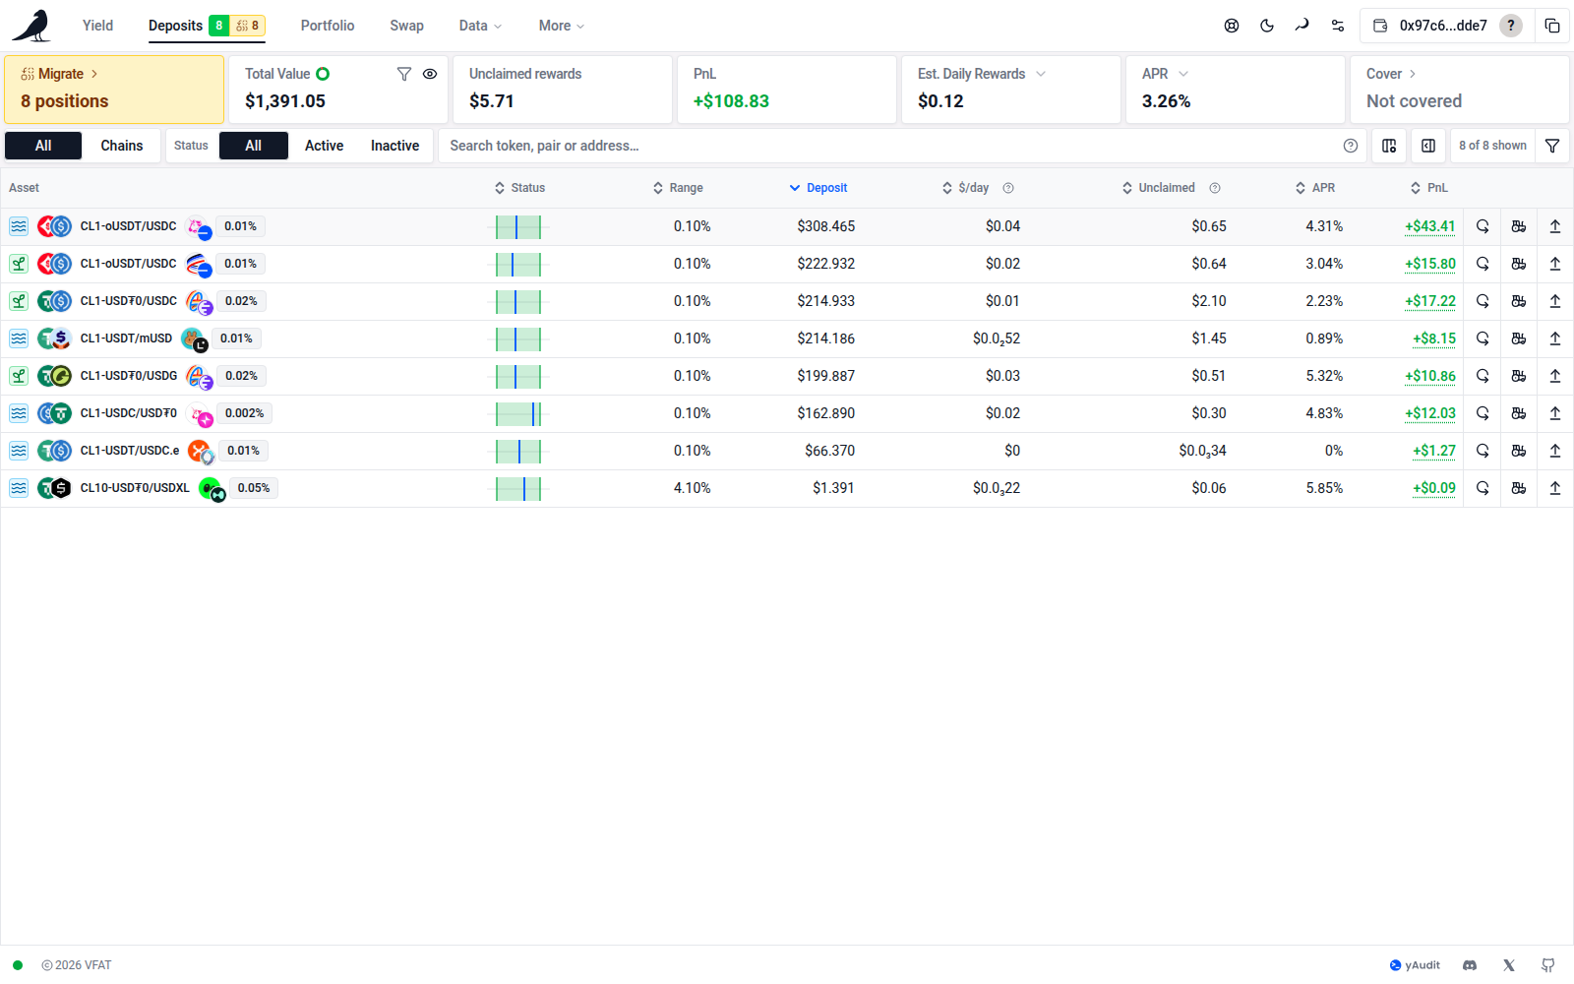The image size is (1574, 984).
Task: Sort by Unclaimed column
Action: pyautogui.click(x=1159, y=188)
